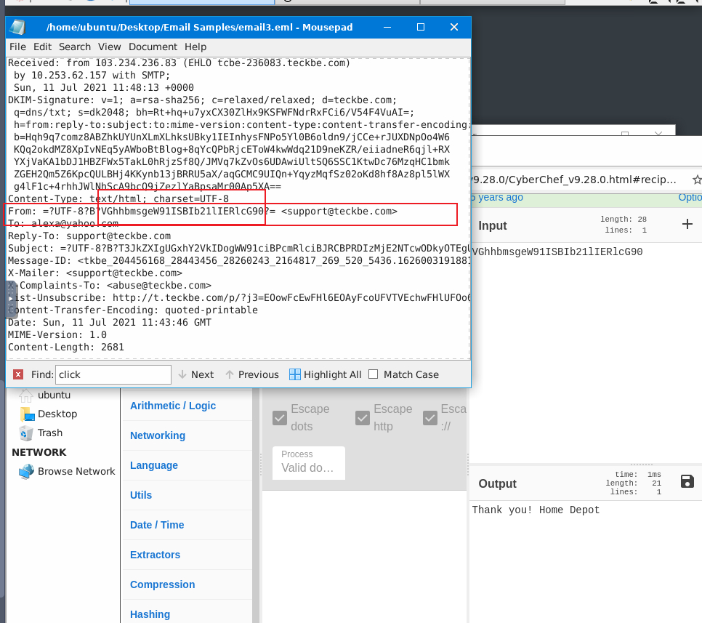Click the Find text field containing 'click'

[x=113, y=374]
